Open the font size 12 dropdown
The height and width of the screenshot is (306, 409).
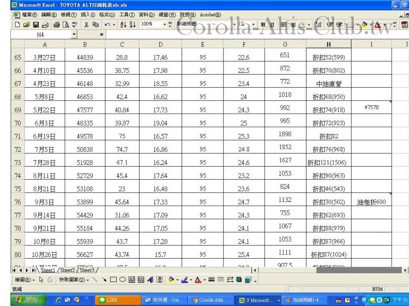[x=253, y=25]
